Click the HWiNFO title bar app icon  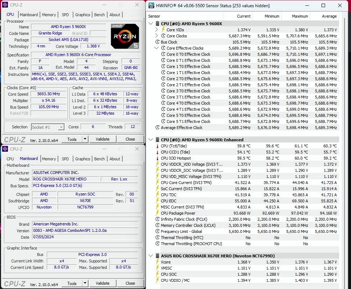click(151, 6)
